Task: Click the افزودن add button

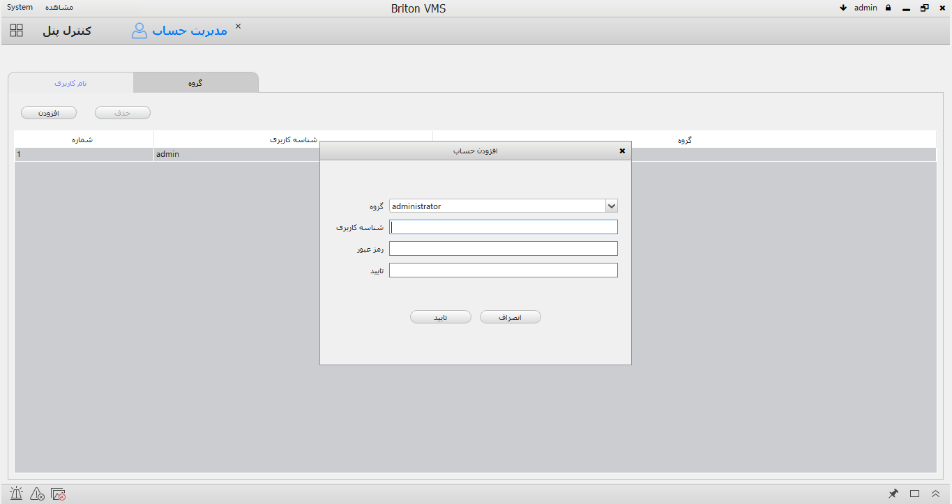Action: tap(49, 112)
